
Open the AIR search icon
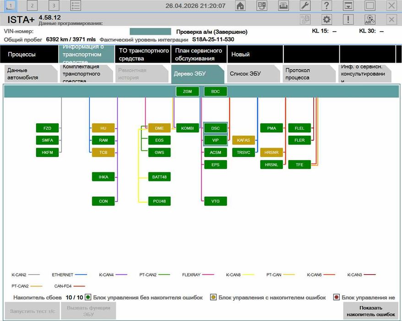coord(369,20)
